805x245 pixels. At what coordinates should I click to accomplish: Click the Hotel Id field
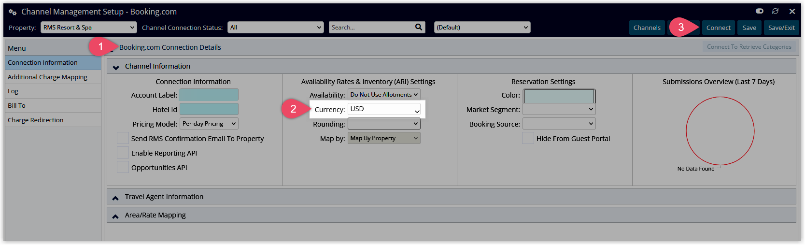pos(209,109)
